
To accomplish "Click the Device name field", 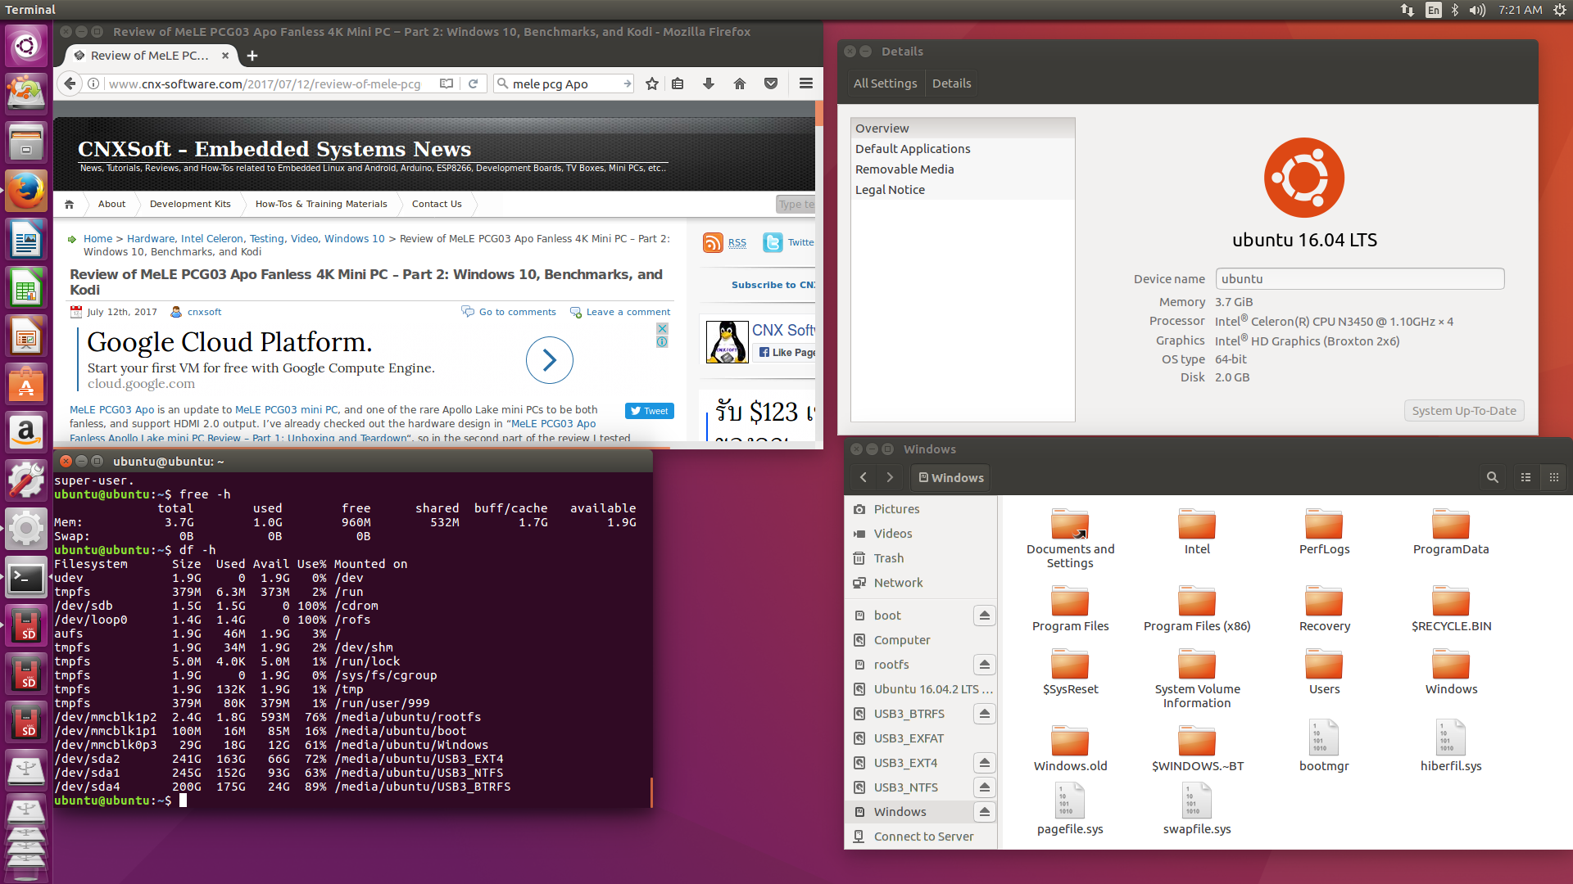I will click(x=1360, y=279).
